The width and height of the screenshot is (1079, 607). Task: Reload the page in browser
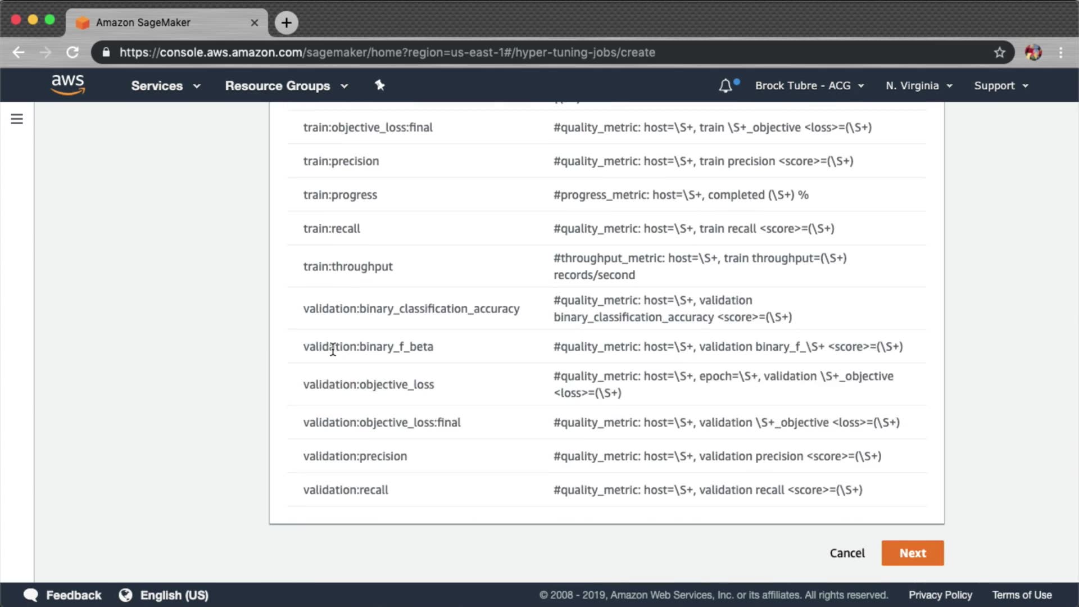pyautogui.click(x=72, y=52)
